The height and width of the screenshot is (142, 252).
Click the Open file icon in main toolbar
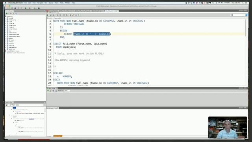[x=9, y=8]
